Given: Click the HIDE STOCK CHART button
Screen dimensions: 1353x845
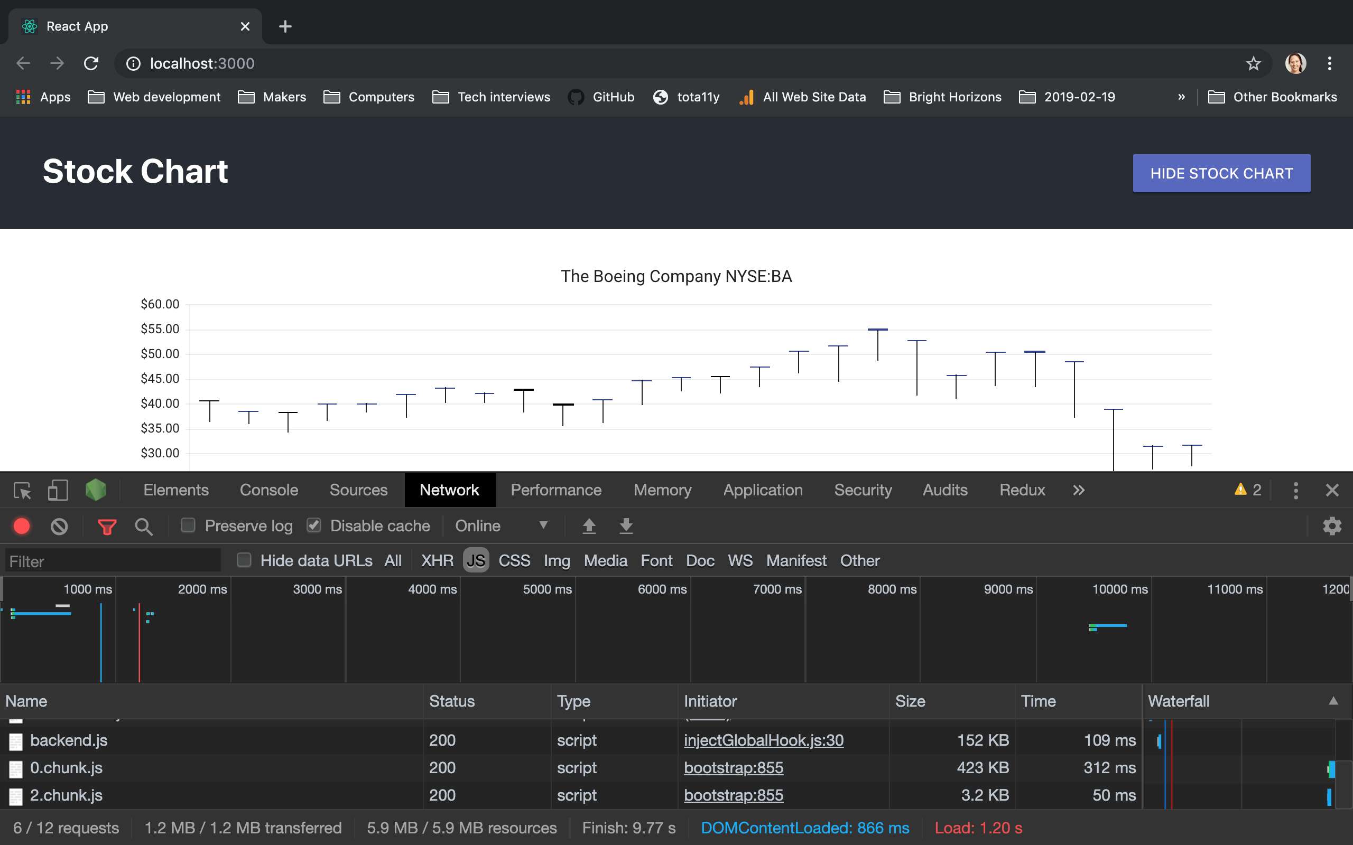Looking at the screenshot, I should [x=1221, y=173].
